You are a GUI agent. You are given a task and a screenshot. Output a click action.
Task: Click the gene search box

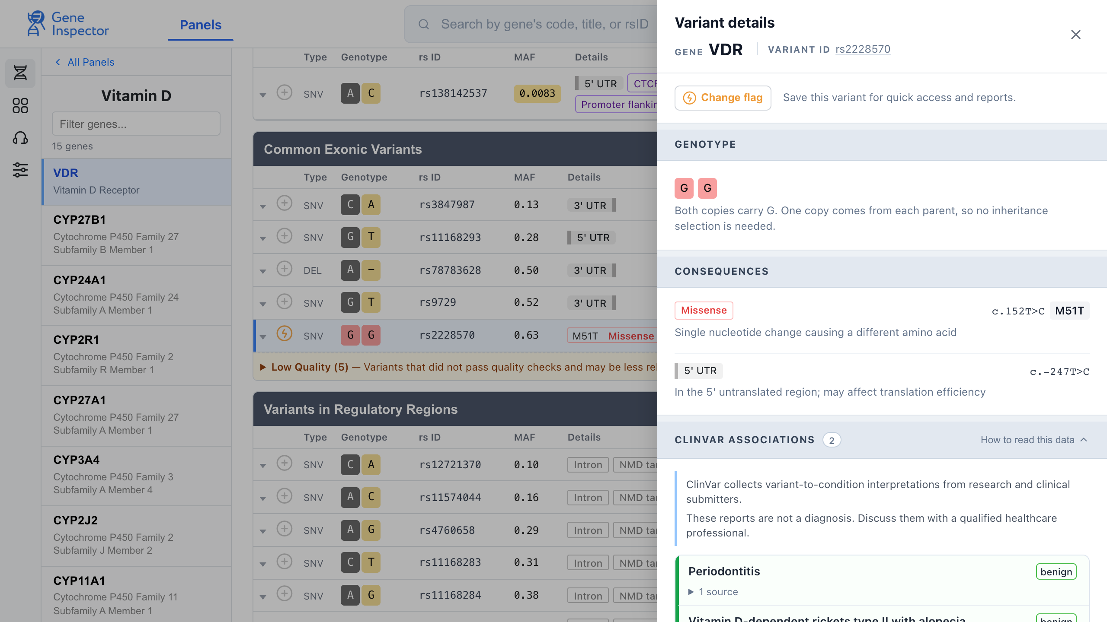pos(531,24)
